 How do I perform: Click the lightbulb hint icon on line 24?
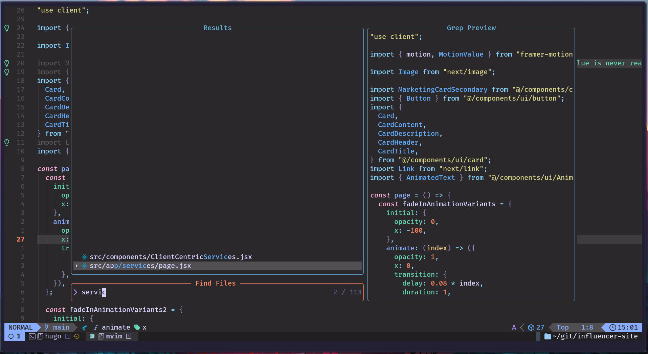coord(7,28)
